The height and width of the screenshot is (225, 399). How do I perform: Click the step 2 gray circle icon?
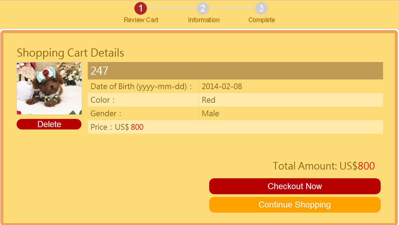pos(203,8)
